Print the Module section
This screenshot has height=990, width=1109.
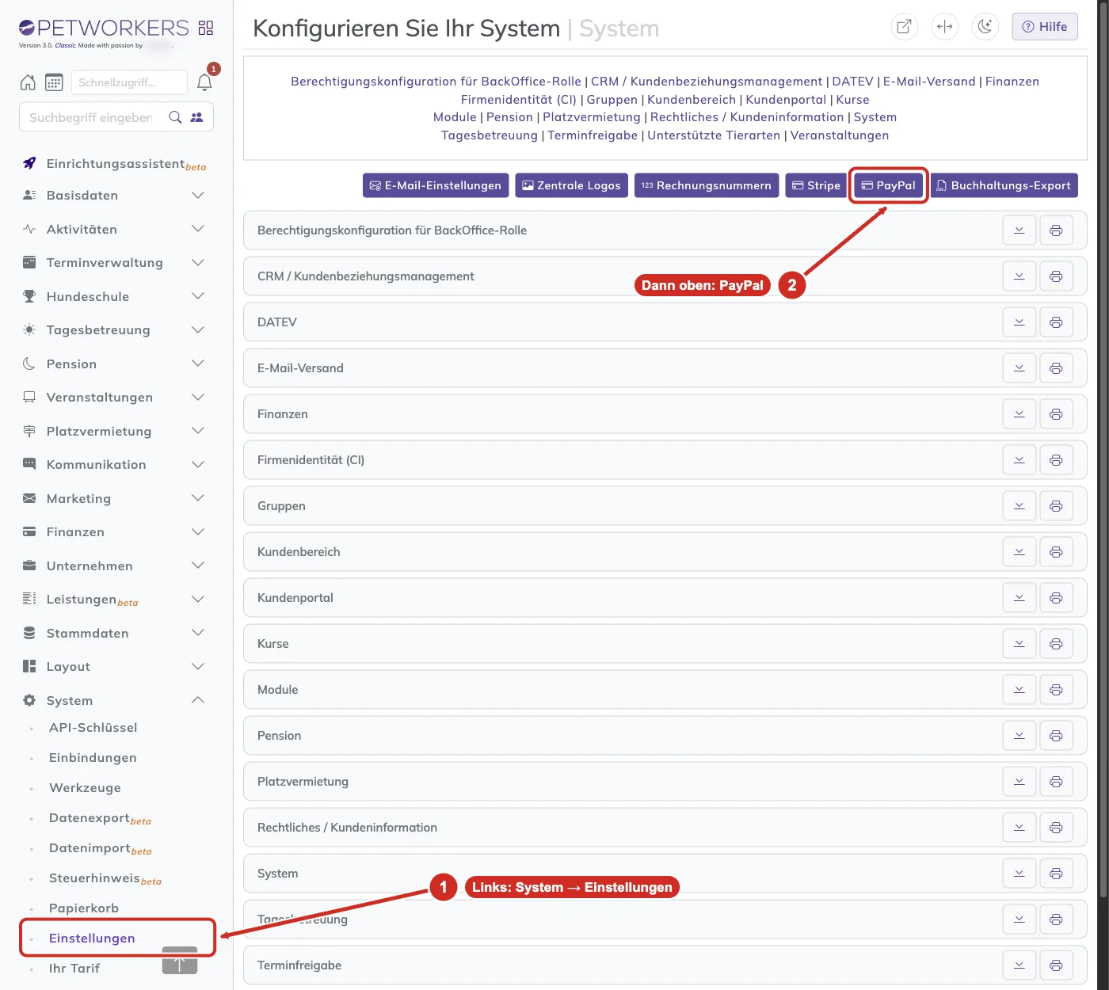click(x=1056, y=690)
